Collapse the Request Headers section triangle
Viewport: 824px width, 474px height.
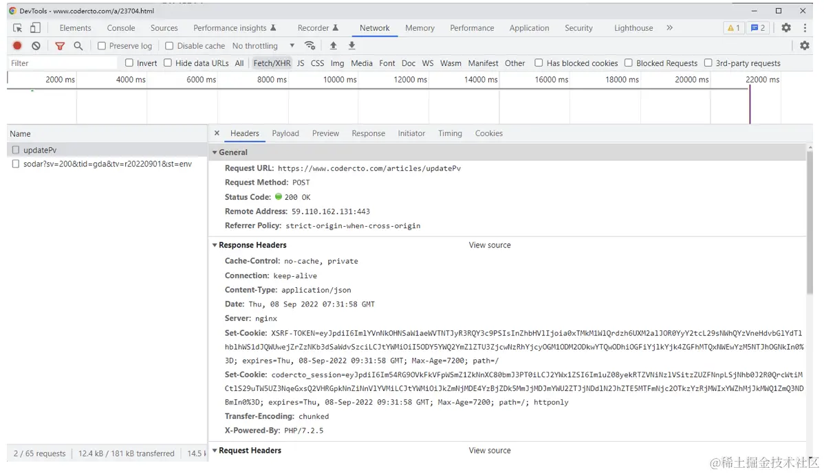(215, 451)
